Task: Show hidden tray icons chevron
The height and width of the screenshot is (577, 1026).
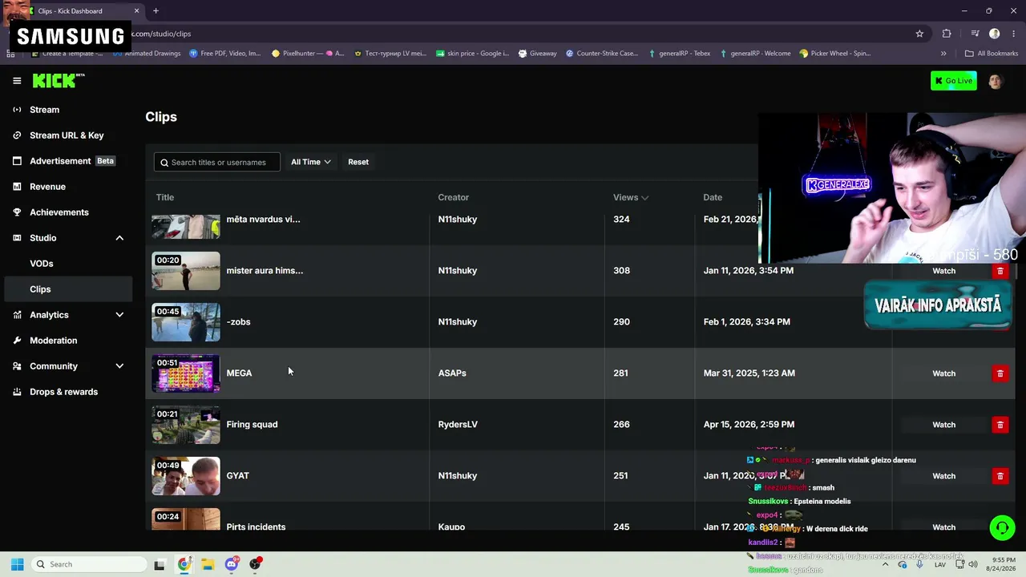Action: 887,564
